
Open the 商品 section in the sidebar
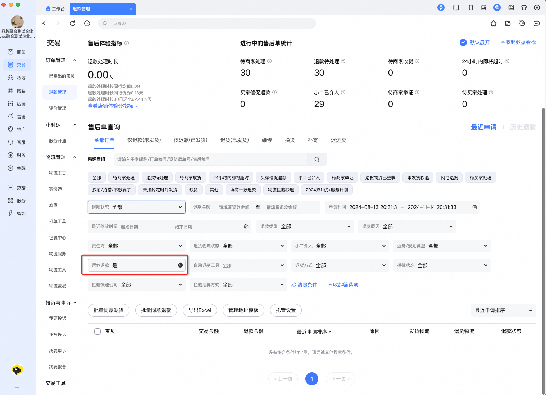coord(17,52)
